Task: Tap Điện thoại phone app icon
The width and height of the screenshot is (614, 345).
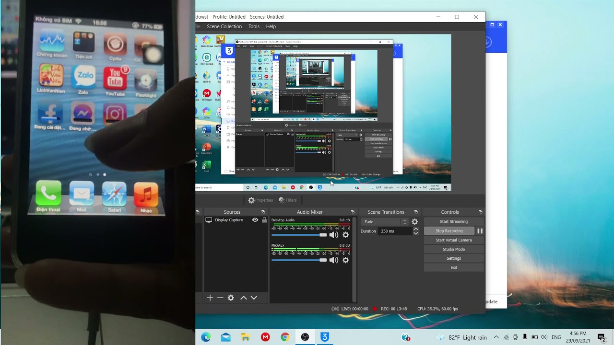Action: click(x=48, y=193)
